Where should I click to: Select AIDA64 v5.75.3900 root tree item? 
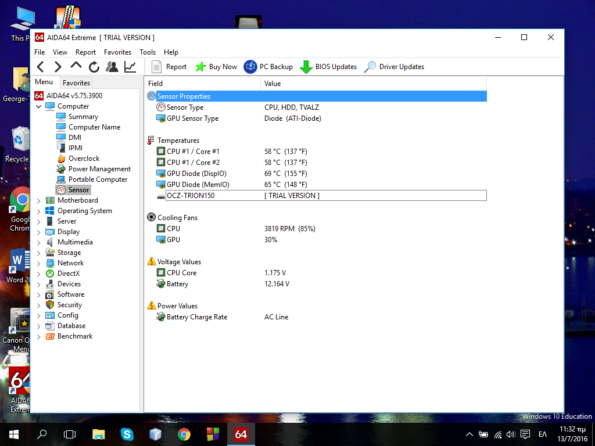pos(69,96)
